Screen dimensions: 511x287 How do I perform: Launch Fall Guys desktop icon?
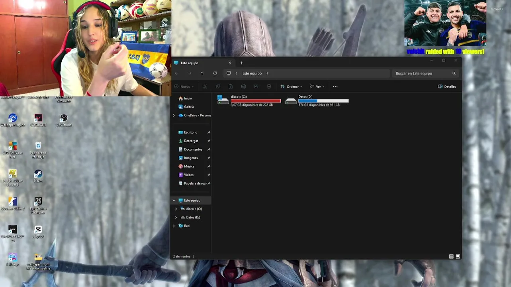[13, 259]
